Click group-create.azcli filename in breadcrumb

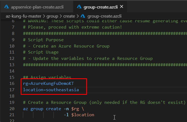click(x=104, y=16)
